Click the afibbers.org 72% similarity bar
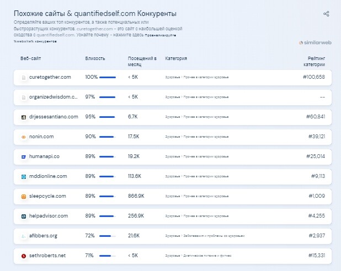This screenshot has width=341, height=271. (108, 236)
